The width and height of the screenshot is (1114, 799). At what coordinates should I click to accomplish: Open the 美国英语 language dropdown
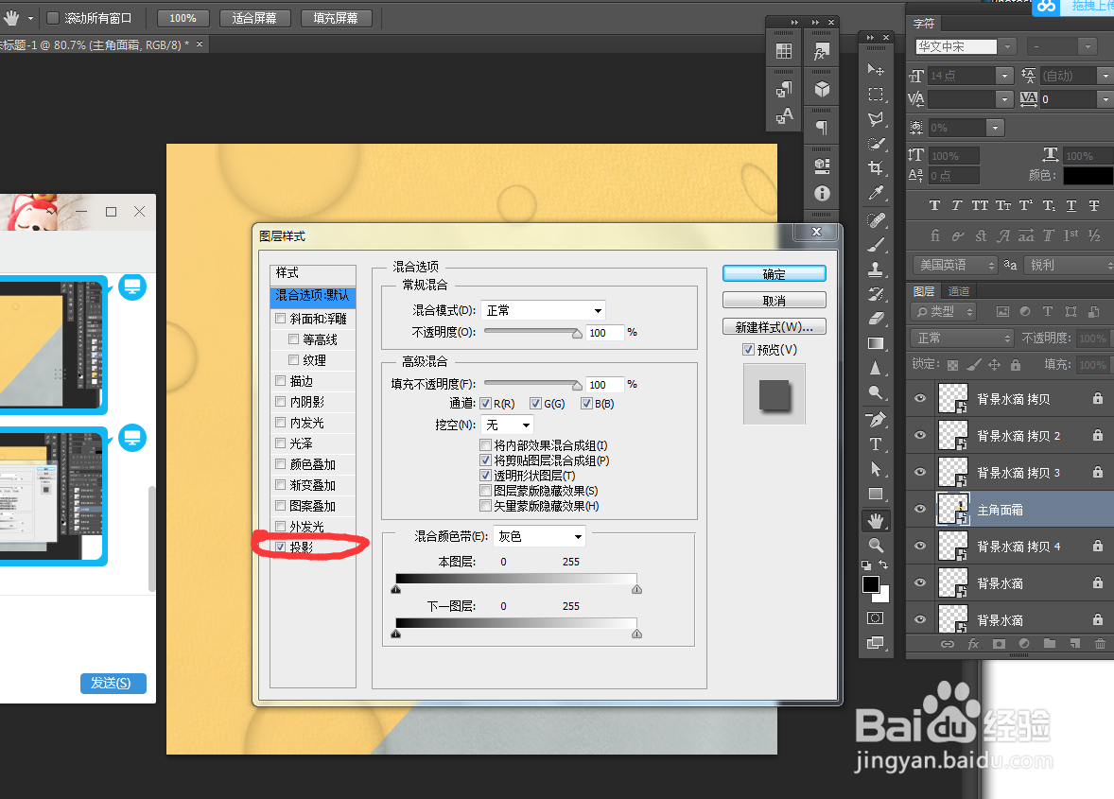tap(955, 265)
